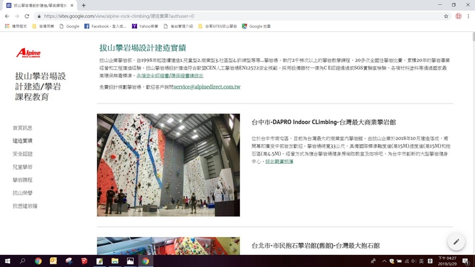Open 安全認證 page from the sidebar
The height and width of the screenshot is (267, 475).
(23, 154)
